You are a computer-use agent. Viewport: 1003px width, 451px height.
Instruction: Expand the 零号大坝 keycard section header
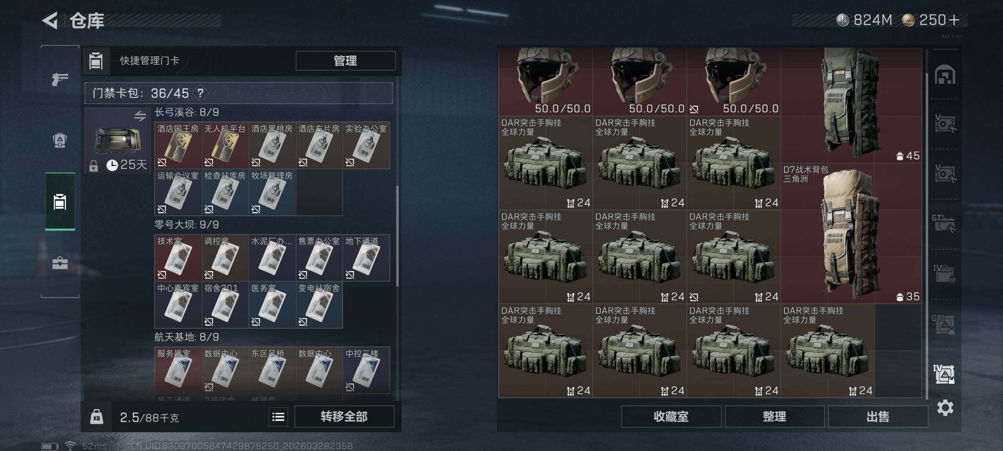point(186,225)
